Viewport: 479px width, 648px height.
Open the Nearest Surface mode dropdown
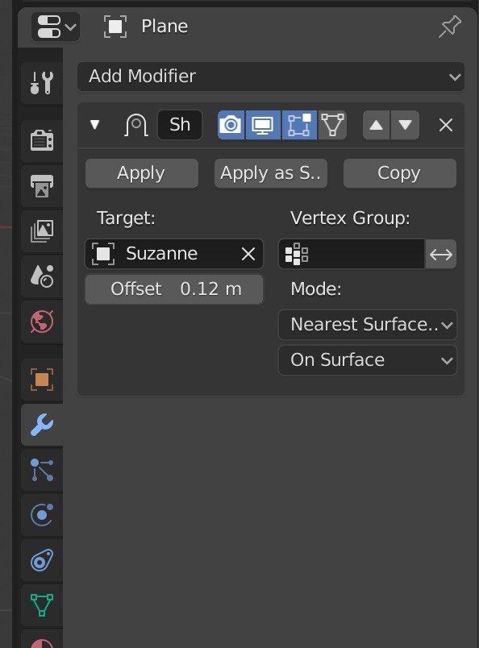pyautogui.click(x=368, y=325)
